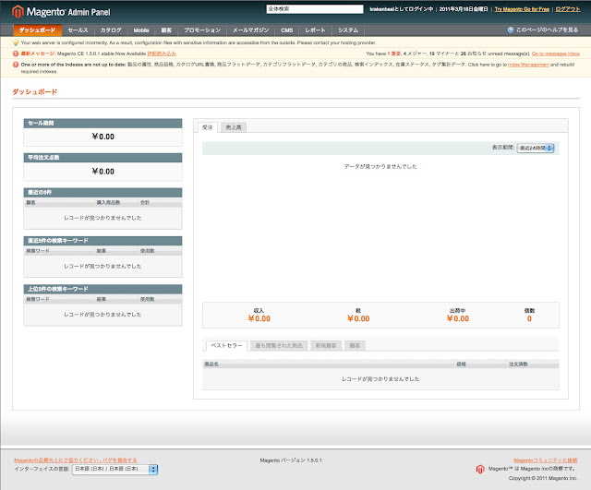
Task: Follow the Try Magento Go for Free link
Action: [522, 9]
